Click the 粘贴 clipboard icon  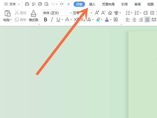click(x=8, y=13)
